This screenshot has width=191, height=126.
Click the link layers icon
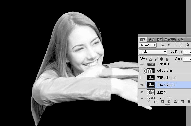pyautogui.click(x=149, y=101)
